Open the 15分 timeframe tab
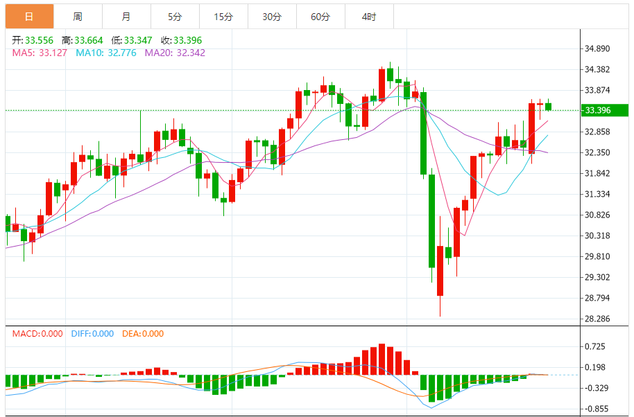Image resolution: width=634 pixels, height=417 pixels. coord(223,17)
